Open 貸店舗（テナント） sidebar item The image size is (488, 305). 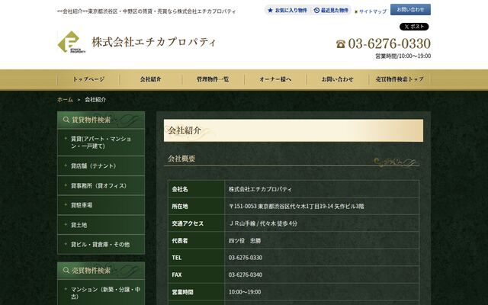101,166
